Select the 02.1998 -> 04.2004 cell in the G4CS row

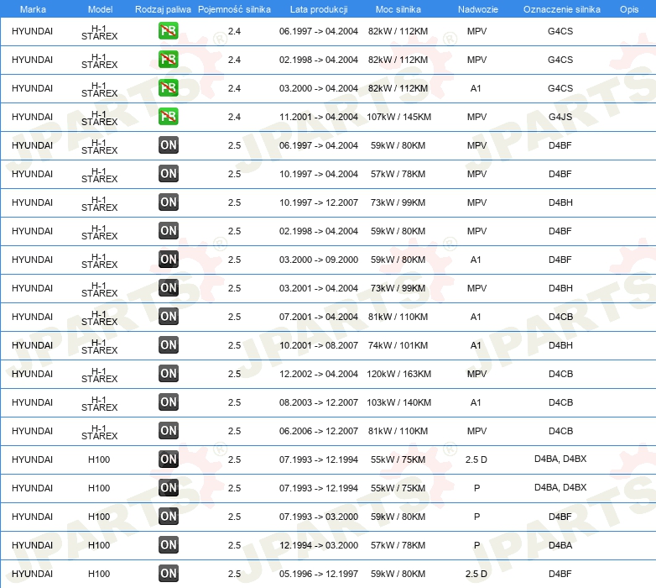pos(319,60)
